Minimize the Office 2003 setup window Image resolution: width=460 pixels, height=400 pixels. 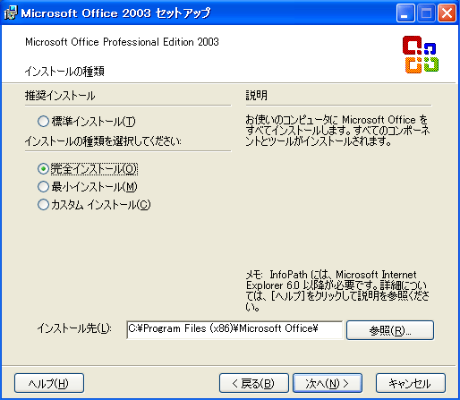[x=405, y=13]
